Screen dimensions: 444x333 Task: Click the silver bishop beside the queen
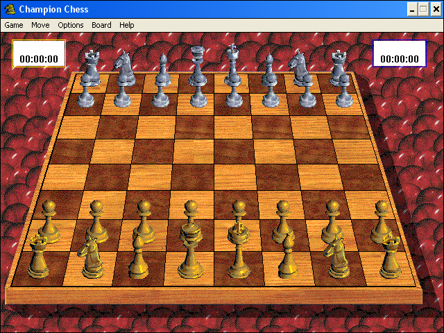163,69
